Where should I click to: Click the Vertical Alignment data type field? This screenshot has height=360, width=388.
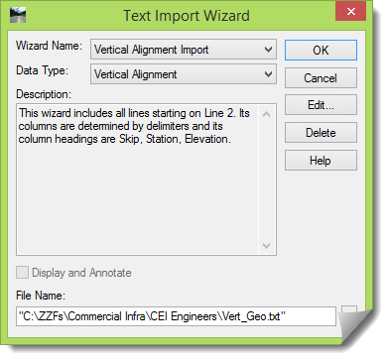(184, 74)
